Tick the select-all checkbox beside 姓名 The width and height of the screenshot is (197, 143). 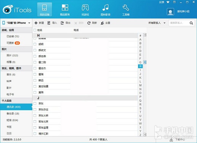click(x=35, y=30)
